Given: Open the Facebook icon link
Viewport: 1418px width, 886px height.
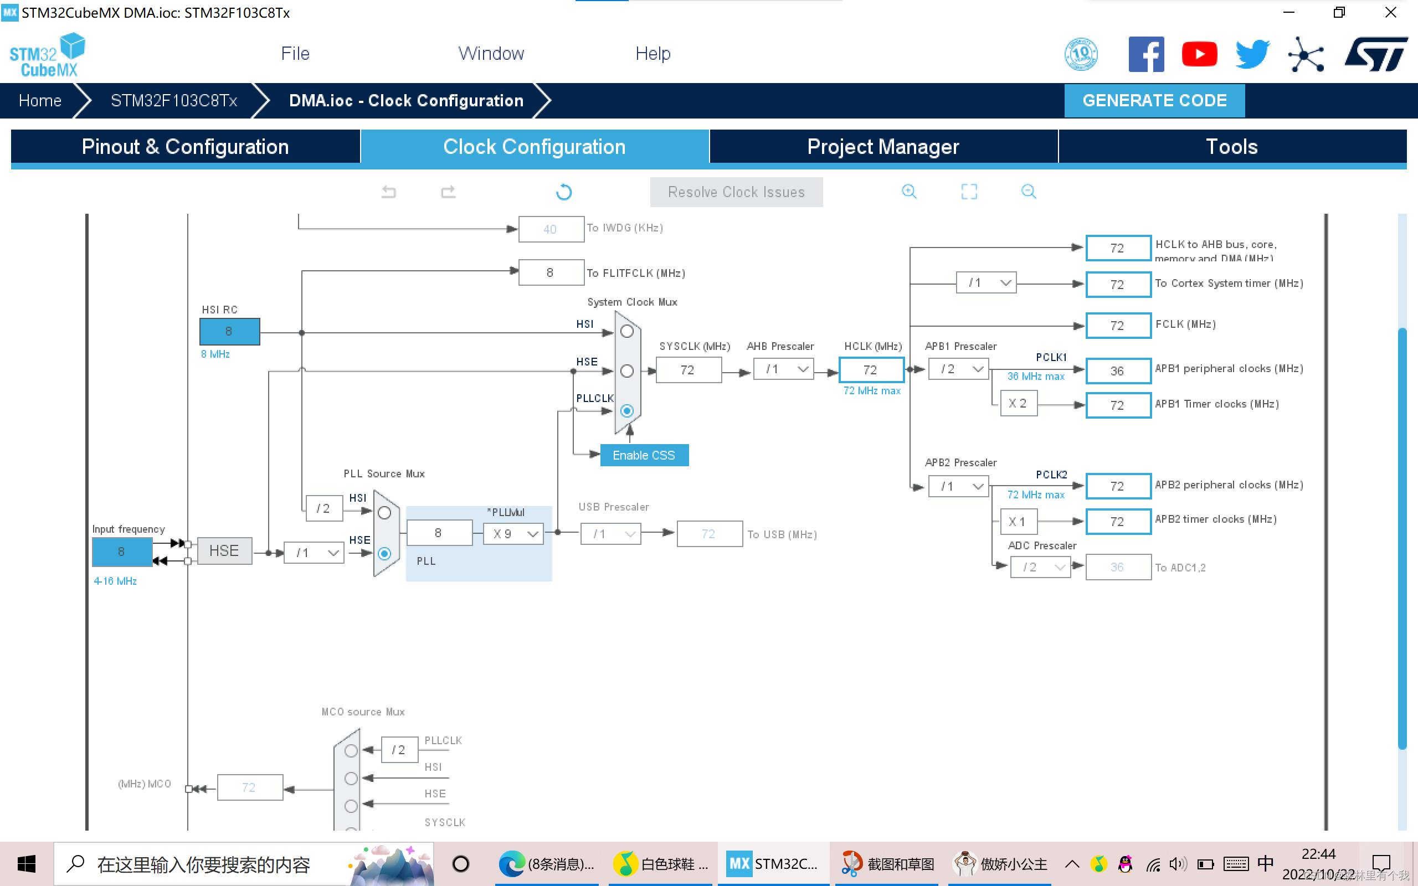Looking at the screenshot, I should [1146, 54].
